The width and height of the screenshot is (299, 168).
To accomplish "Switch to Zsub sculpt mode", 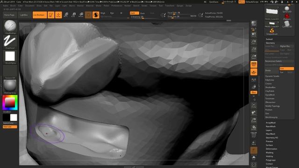I will pyautogui.click(x=142, y=14).
